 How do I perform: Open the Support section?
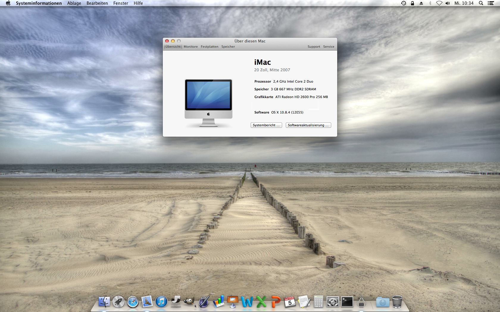314,47
